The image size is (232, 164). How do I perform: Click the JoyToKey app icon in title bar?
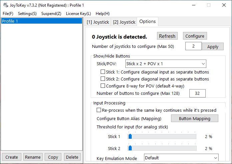pos(5,5)
